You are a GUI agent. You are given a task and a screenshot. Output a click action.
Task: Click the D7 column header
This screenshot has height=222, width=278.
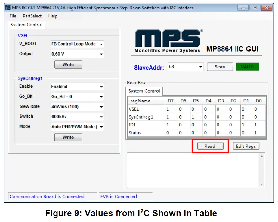pyautogui.click(x=171, y=101)
